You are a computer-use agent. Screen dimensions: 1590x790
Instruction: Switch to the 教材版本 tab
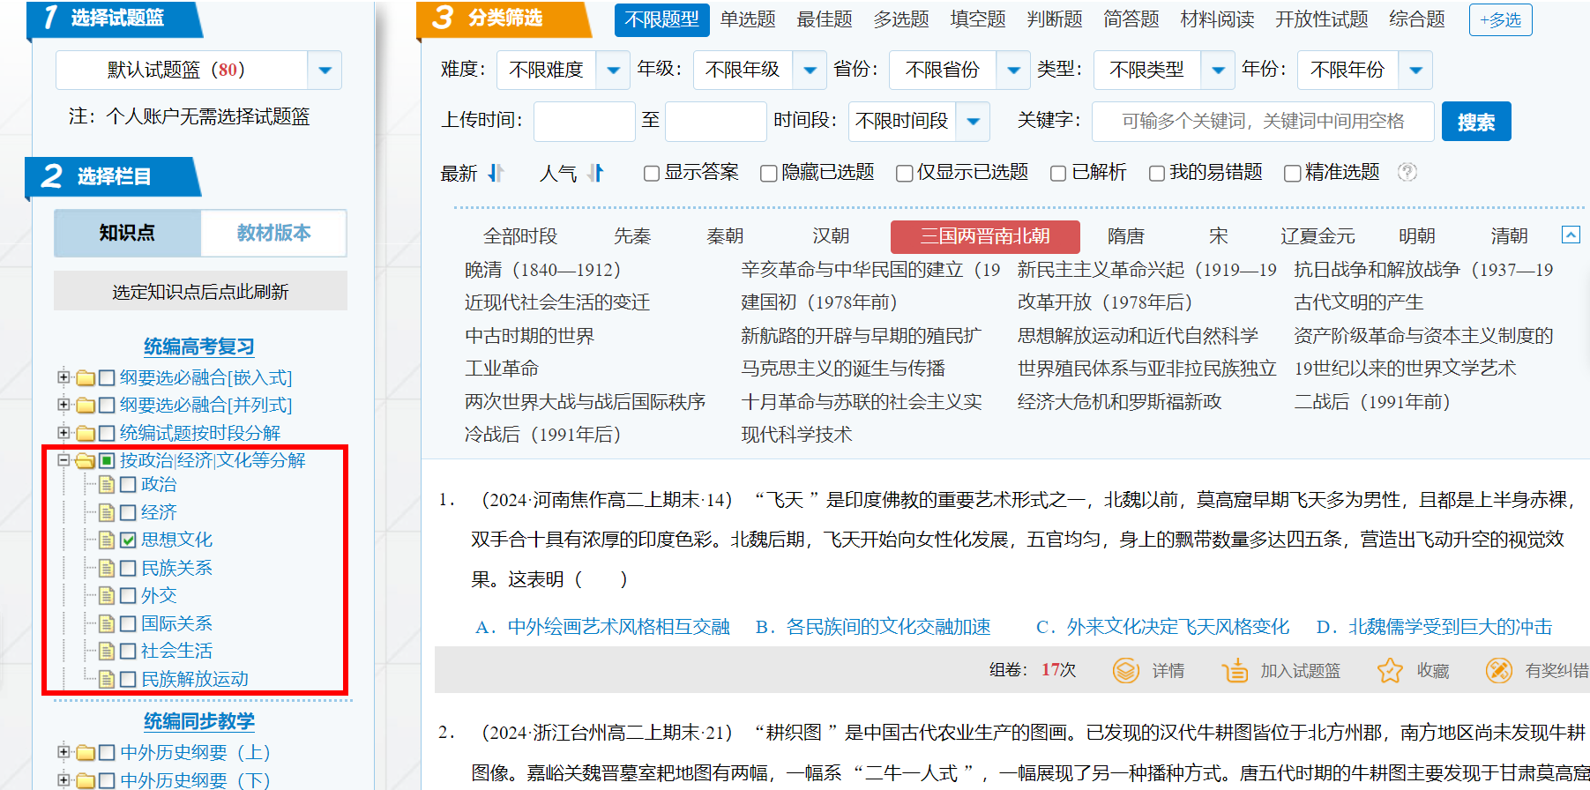pyautogui.click(x=273, y=233)
